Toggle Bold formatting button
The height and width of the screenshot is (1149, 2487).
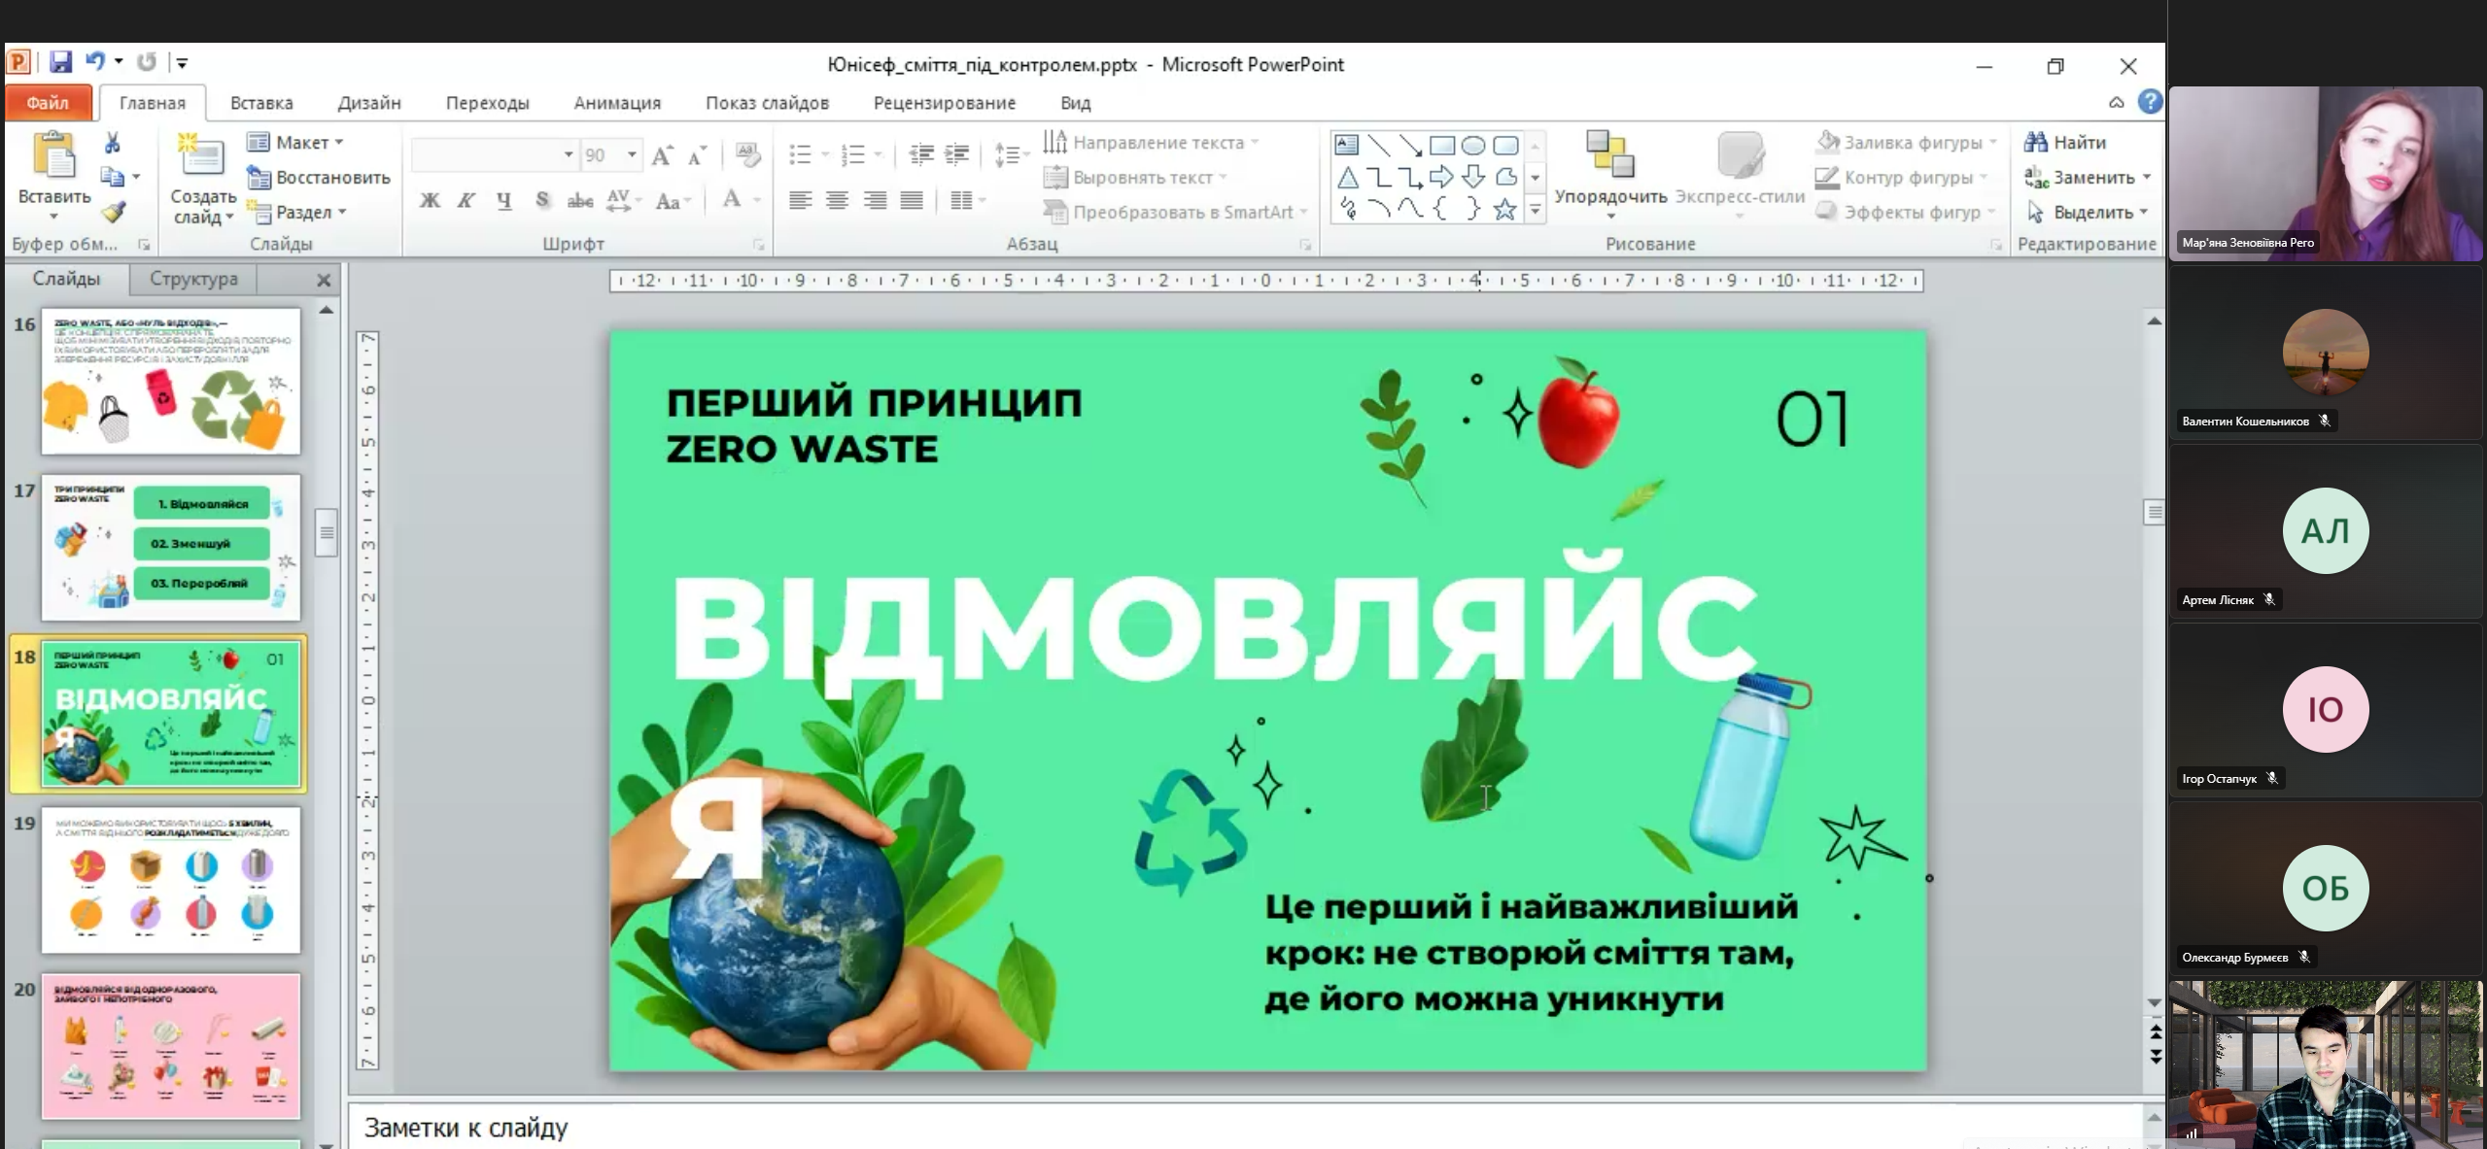(x=430, y=201)
